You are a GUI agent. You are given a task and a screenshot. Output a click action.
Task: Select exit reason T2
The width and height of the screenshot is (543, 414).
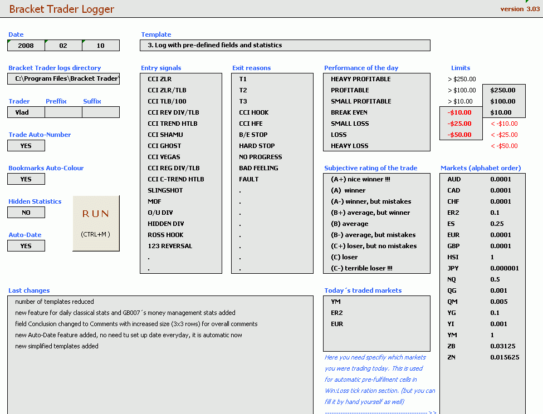tap(272, 90)
